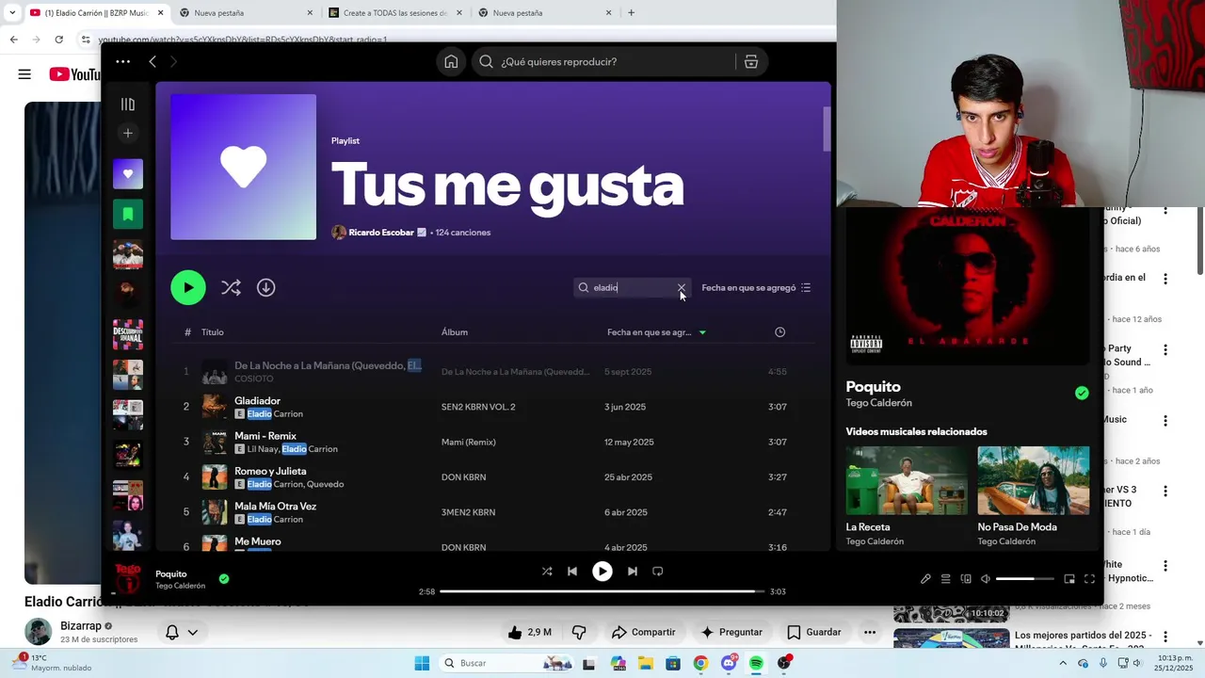Toggle the green checkmark in Now Playing panel
Screen dimensions: 1205x678
click(x=1082, y=393)
